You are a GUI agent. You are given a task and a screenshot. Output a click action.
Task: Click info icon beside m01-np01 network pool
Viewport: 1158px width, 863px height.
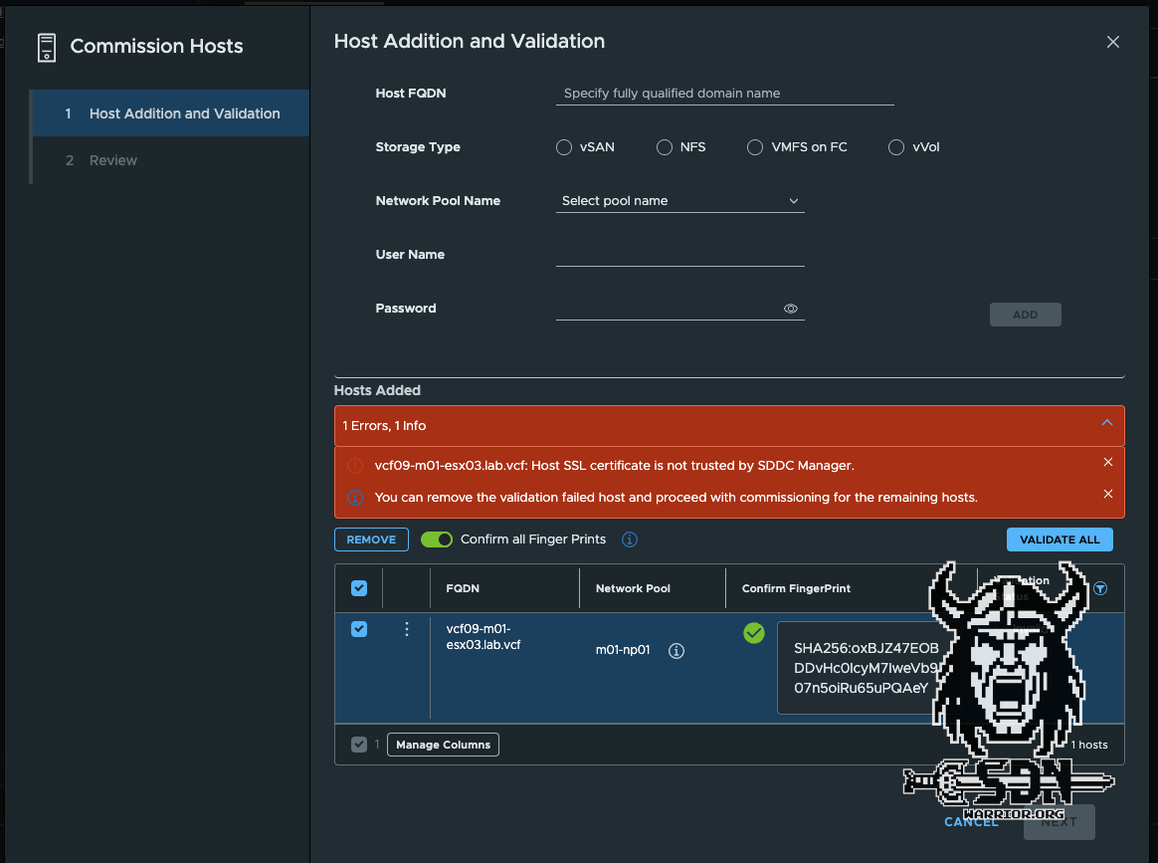point(676,651)
